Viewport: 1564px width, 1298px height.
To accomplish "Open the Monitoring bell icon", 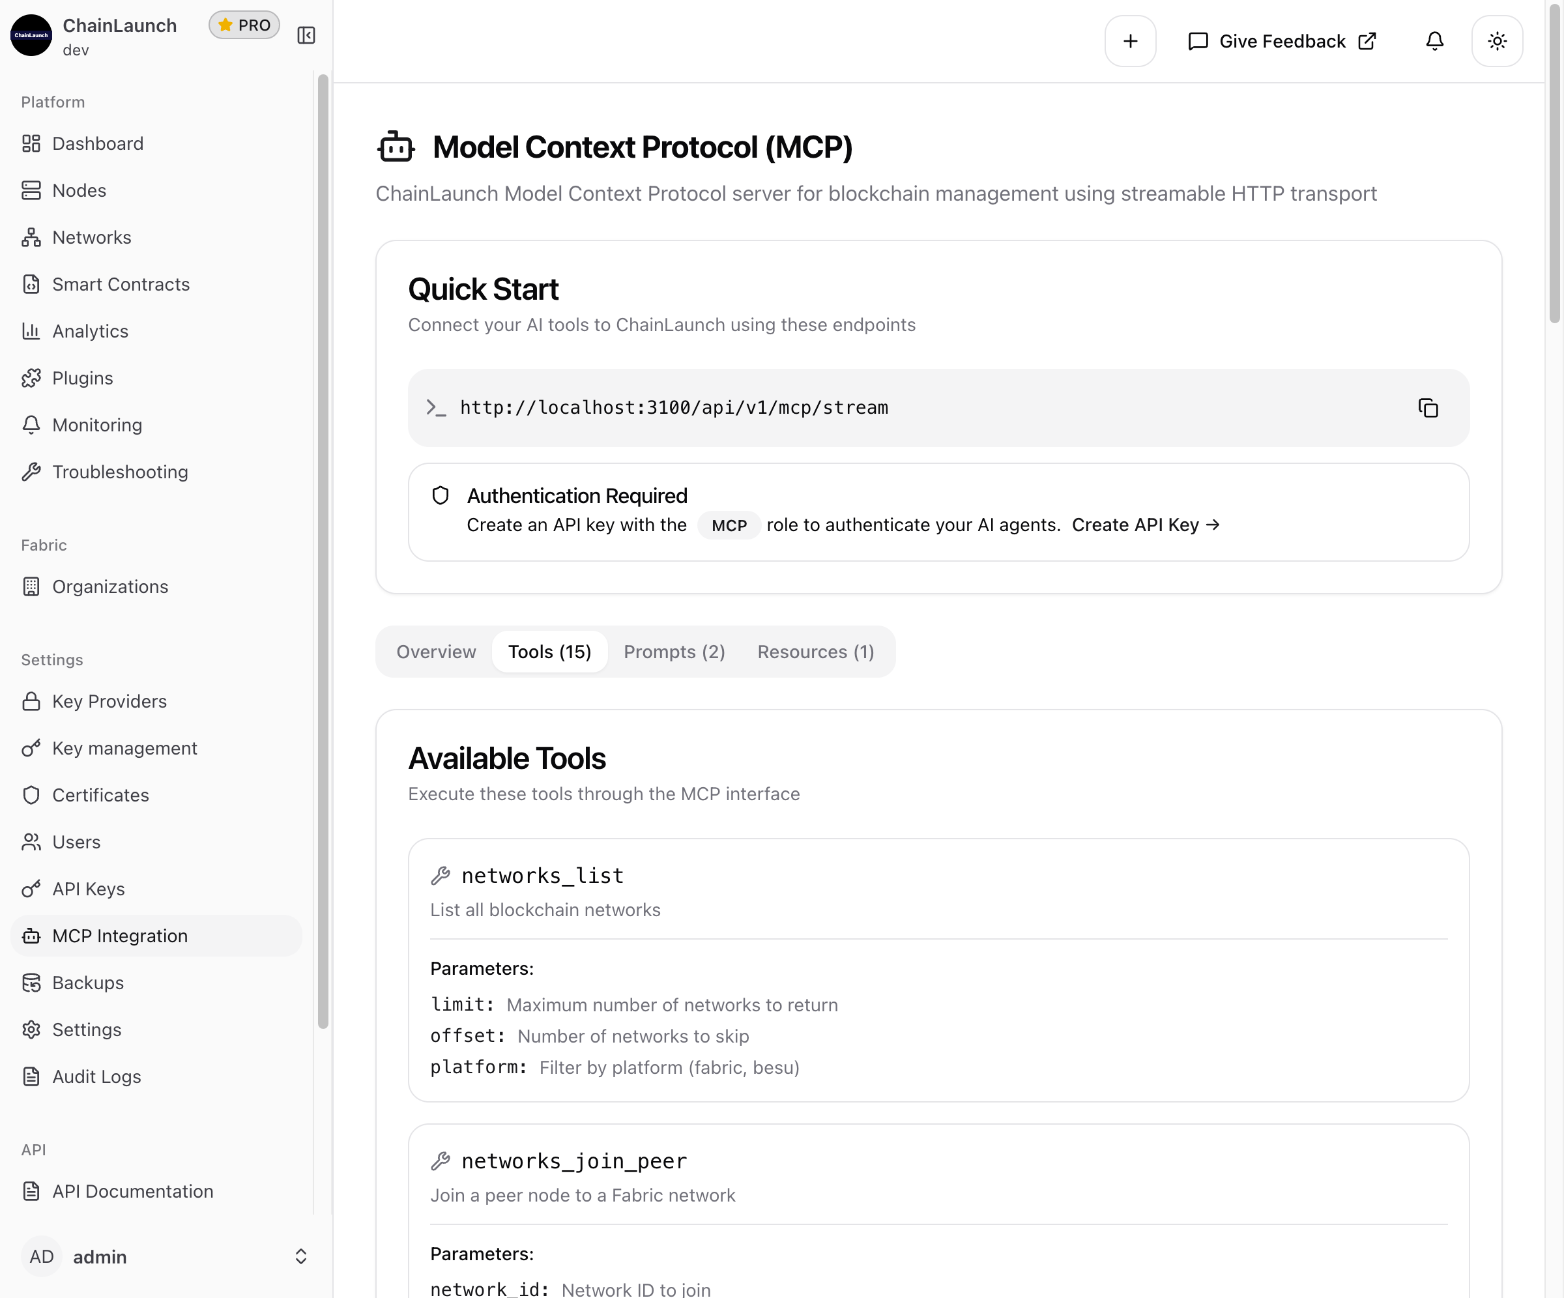I will (x=31, y=424).
